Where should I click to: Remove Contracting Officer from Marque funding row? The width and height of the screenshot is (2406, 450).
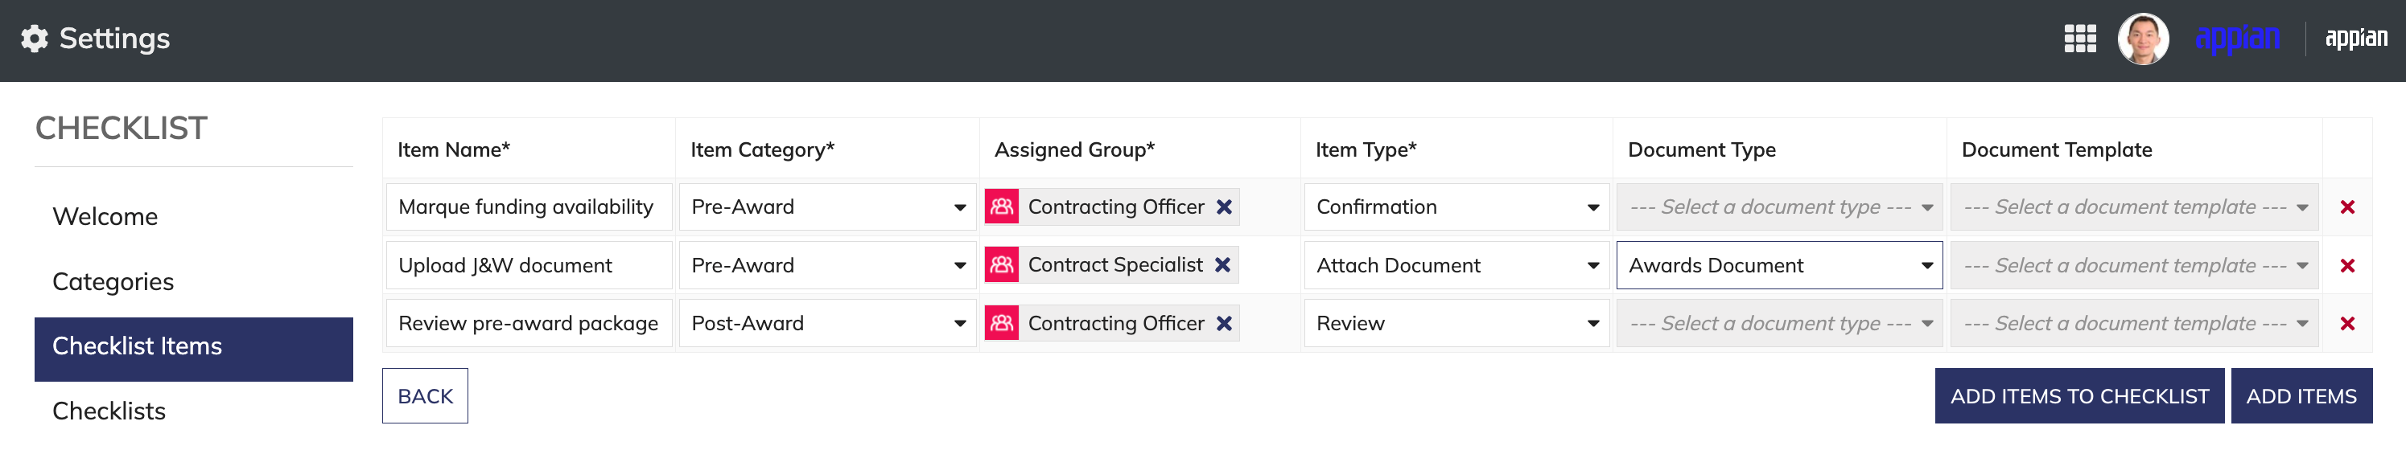pyautogui.click(x=1224, y=207)
